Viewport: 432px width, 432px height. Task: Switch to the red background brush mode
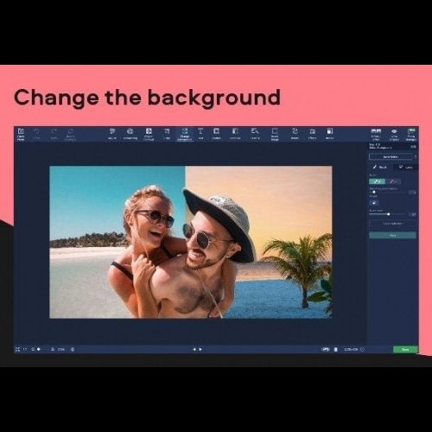[x=393, y=181]
